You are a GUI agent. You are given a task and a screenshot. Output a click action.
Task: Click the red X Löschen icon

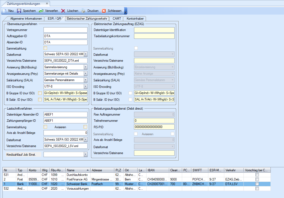pos(63,11)
